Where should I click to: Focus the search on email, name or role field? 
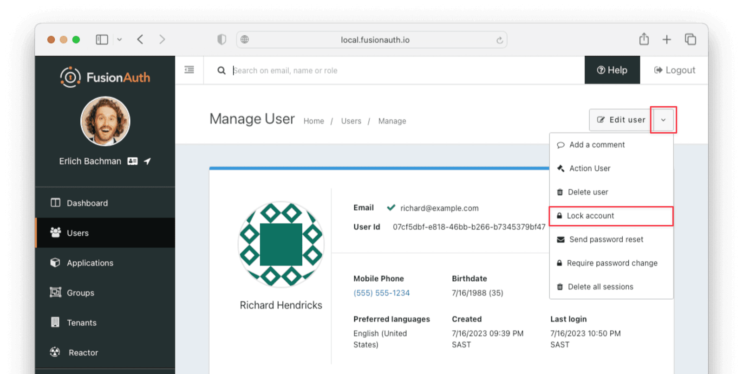[404, 71]
